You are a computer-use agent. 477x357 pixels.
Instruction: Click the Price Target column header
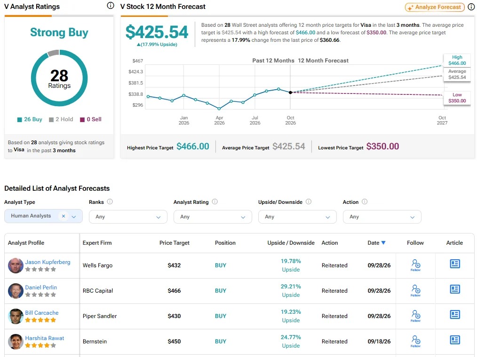(175, 243)
